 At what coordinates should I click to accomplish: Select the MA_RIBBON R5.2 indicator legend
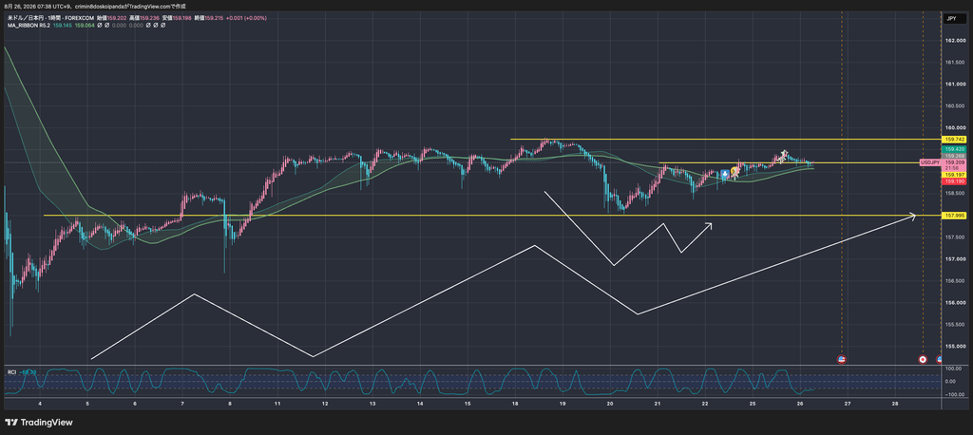click(x=29, y=26)
